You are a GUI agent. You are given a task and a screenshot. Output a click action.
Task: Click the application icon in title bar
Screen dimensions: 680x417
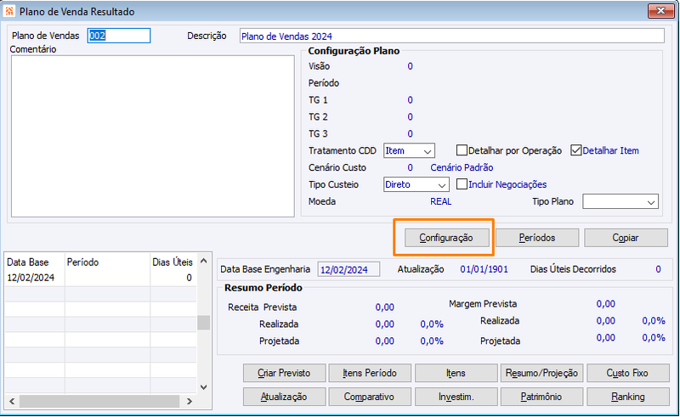pyautogui.click(x=9, y=11)
